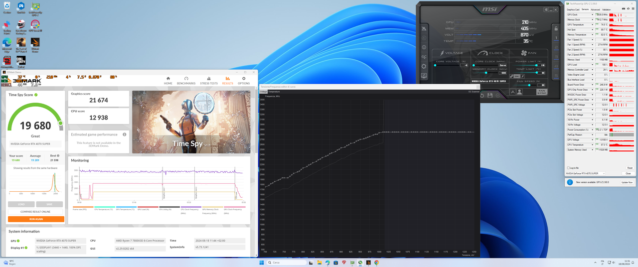Select profile slot 5 in Afterburner
Viewport: 638px width, 267px height.
(x=556, y=76)
